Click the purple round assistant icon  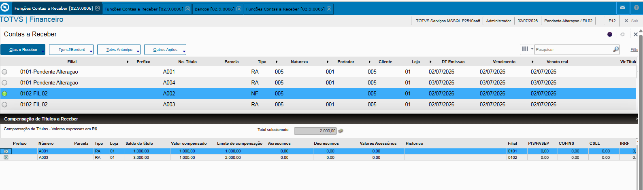tap(610, 34)
